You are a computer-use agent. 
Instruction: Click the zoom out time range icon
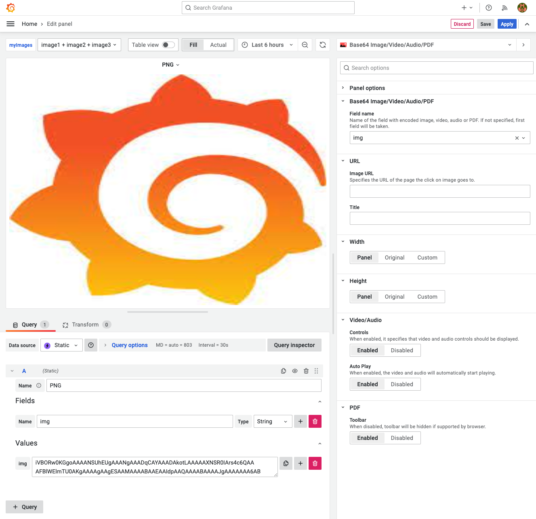[305, 45]
